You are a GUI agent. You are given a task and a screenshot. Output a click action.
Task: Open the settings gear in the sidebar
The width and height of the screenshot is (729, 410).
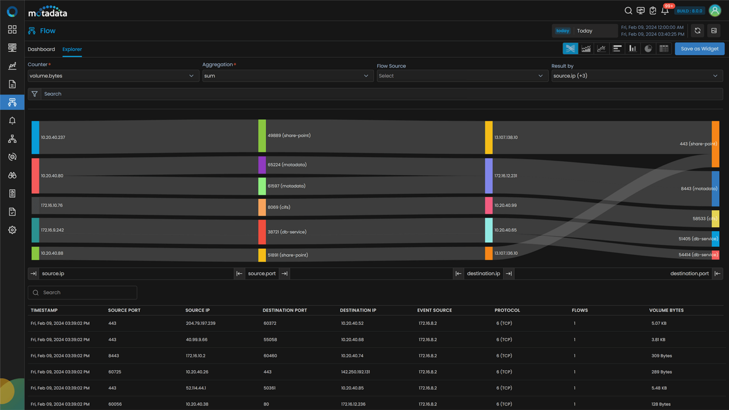coord(12,230)
